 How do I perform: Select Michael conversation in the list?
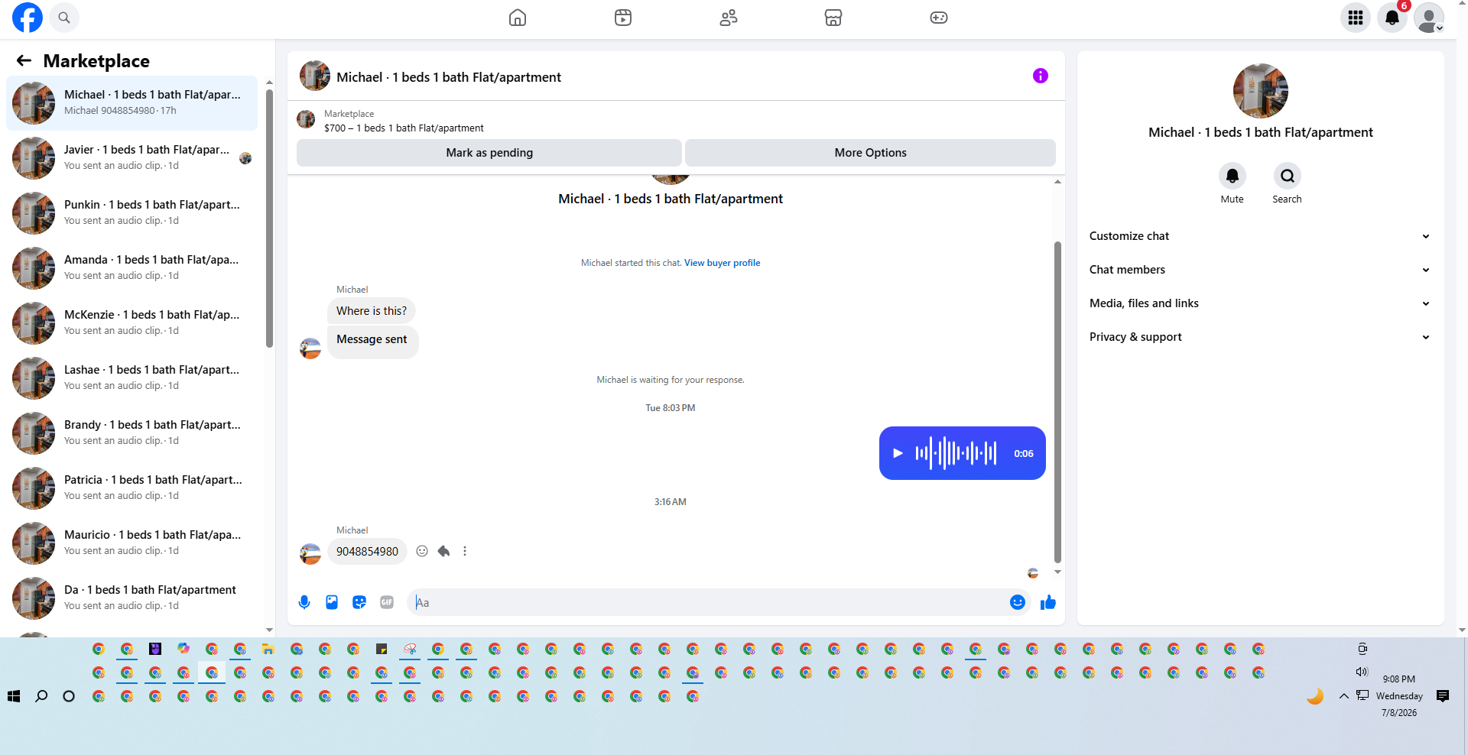pyautogui.click(x=132, y=103)
